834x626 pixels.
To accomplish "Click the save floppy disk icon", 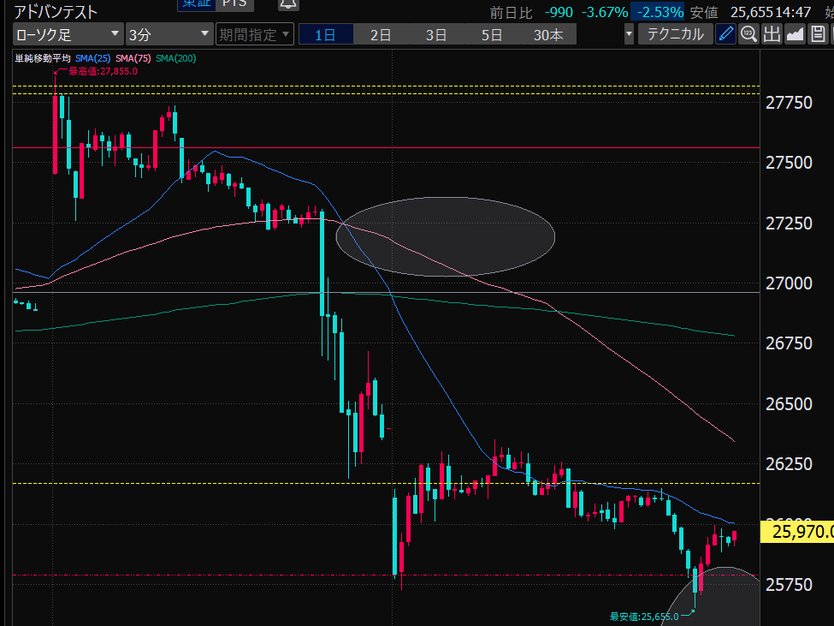I will click(x=817, y=34).
